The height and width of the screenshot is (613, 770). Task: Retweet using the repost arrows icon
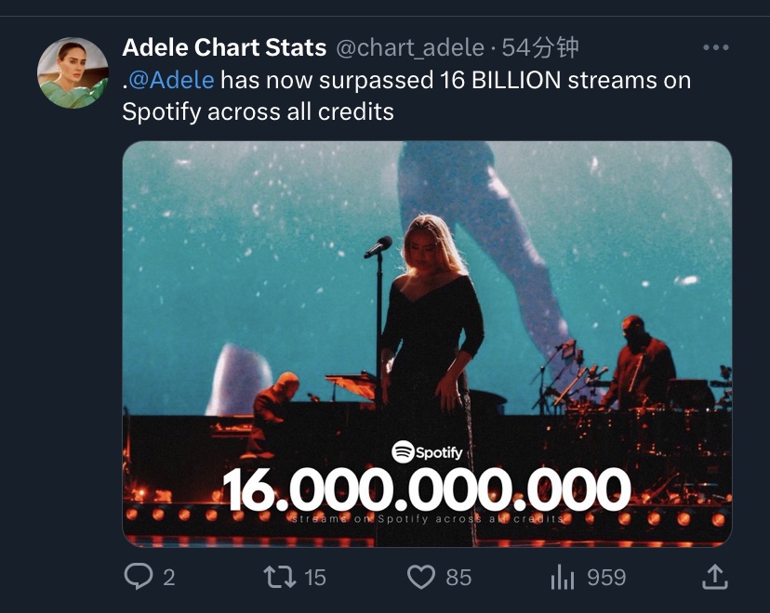point(279,577)
